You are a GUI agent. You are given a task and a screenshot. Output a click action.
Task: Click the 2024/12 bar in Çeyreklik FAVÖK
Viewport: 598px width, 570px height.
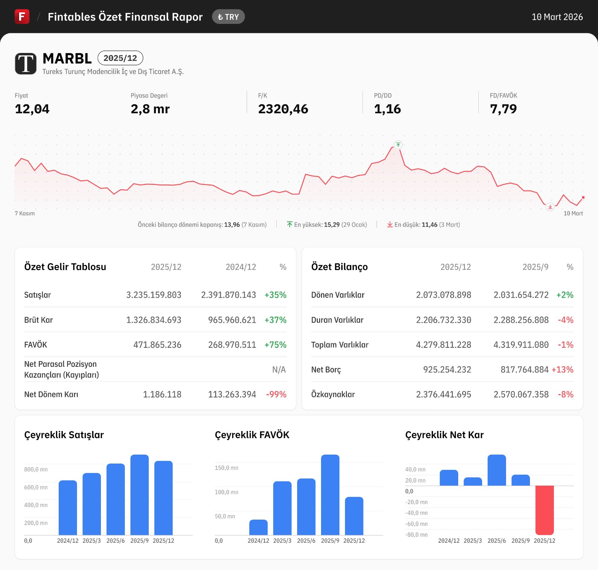coord(258,527)
